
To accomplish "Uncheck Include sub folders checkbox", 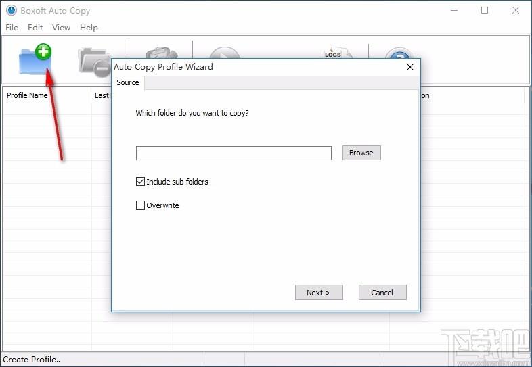I will pos(140,182).
